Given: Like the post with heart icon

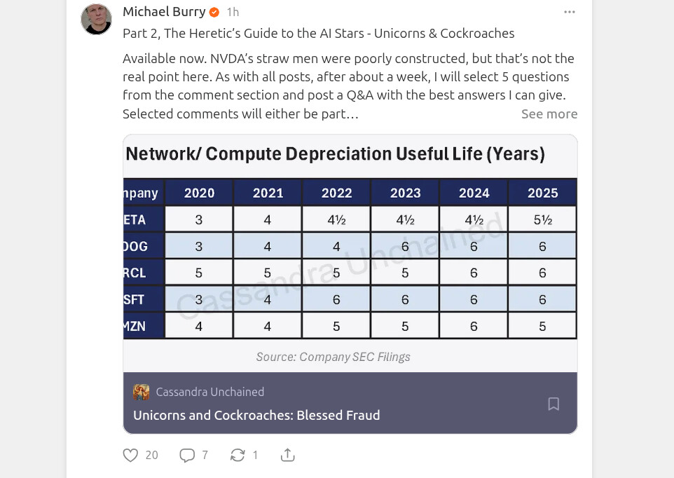Looking at the screenshot, I should coord(130,456).
